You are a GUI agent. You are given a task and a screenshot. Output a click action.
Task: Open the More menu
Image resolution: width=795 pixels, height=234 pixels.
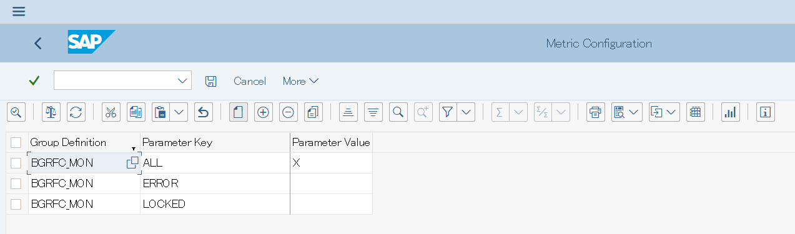pos(300,81)
